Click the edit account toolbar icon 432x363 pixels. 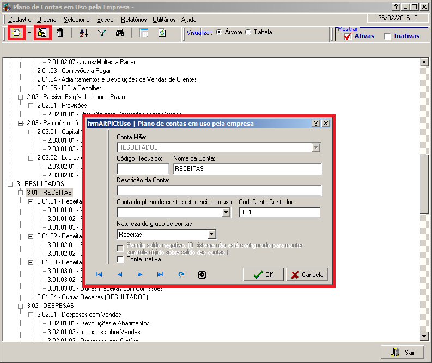point(42,33)
